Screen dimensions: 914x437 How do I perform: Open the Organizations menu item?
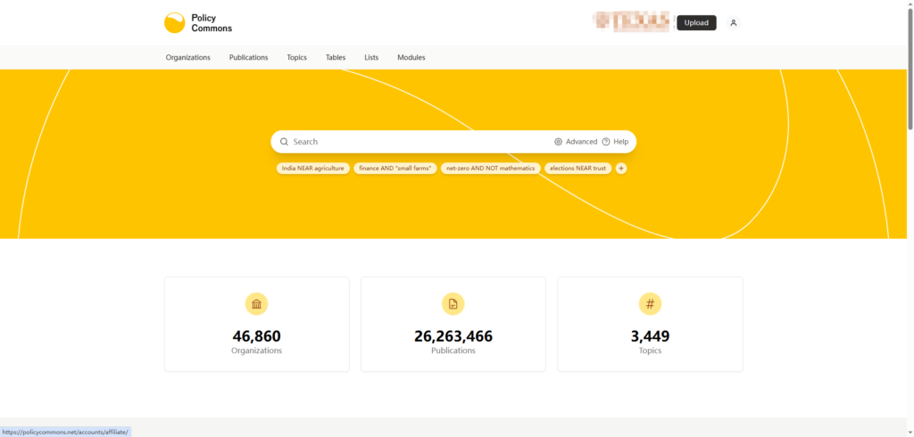[x=187, y=57]
